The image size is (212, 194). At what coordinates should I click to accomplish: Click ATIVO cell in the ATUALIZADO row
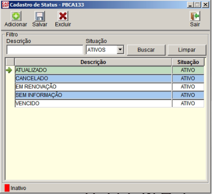(x=188, y=70)
